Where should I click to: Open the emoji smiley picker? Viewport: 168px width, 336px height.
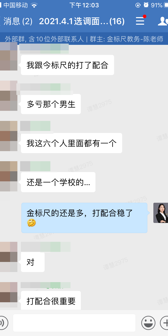(x=148, y=323)
